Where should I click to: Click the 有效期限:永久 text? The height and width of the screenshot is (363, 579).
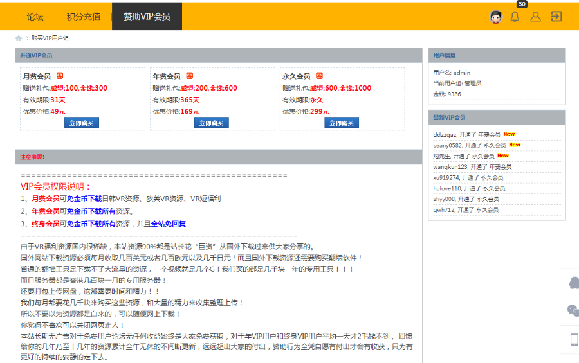point(302,100)
